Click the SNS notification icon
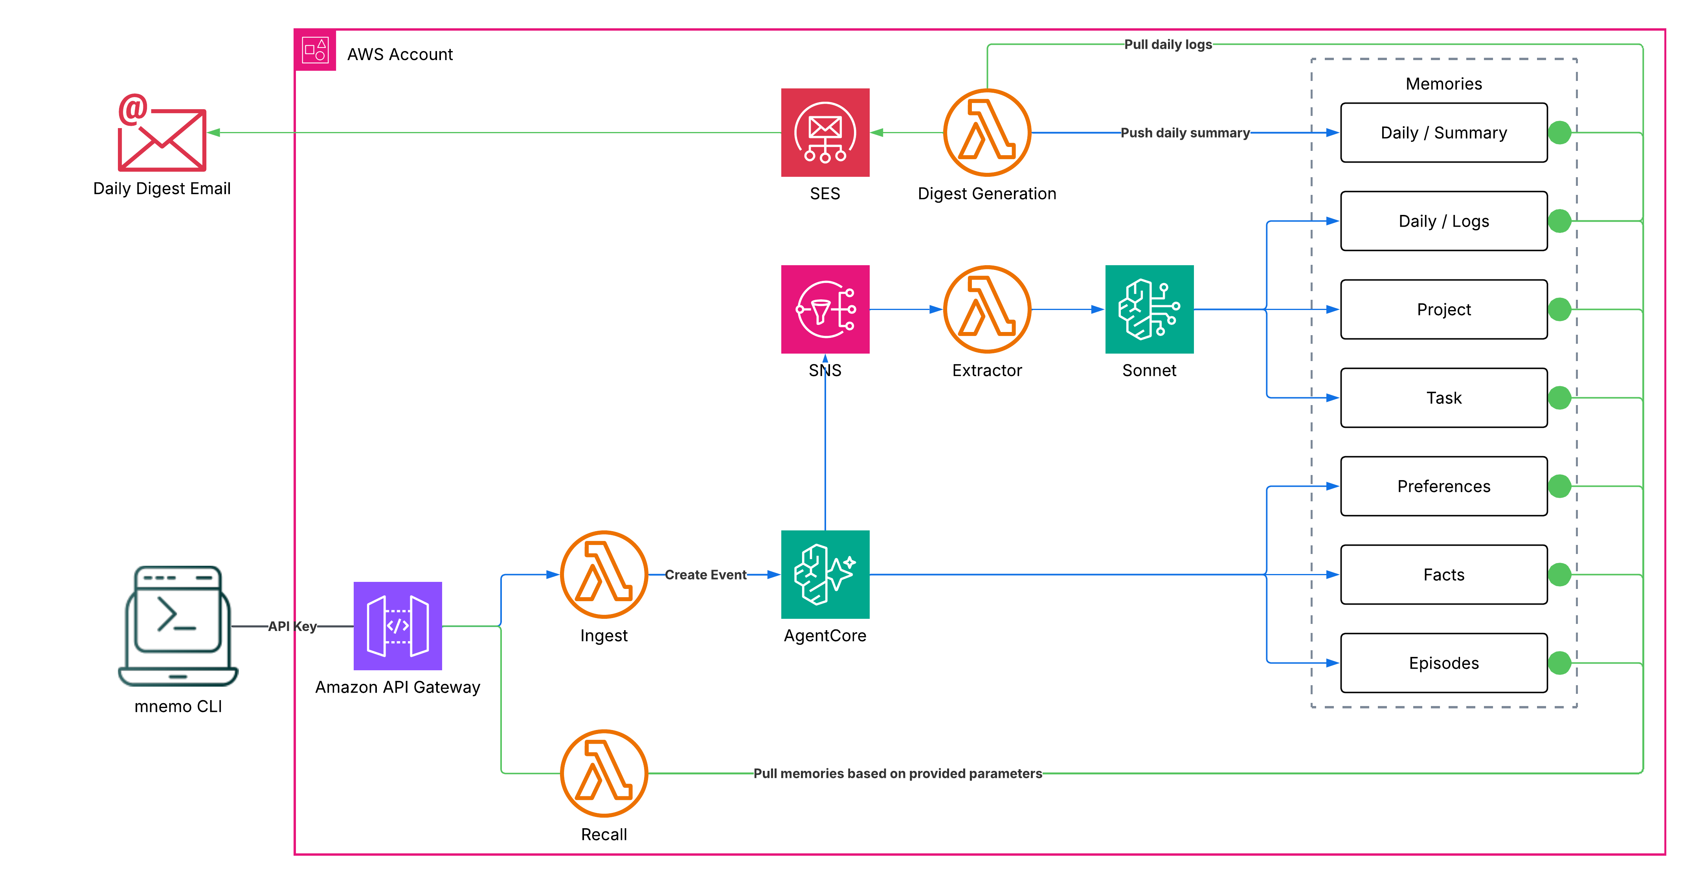 point(825,309)
